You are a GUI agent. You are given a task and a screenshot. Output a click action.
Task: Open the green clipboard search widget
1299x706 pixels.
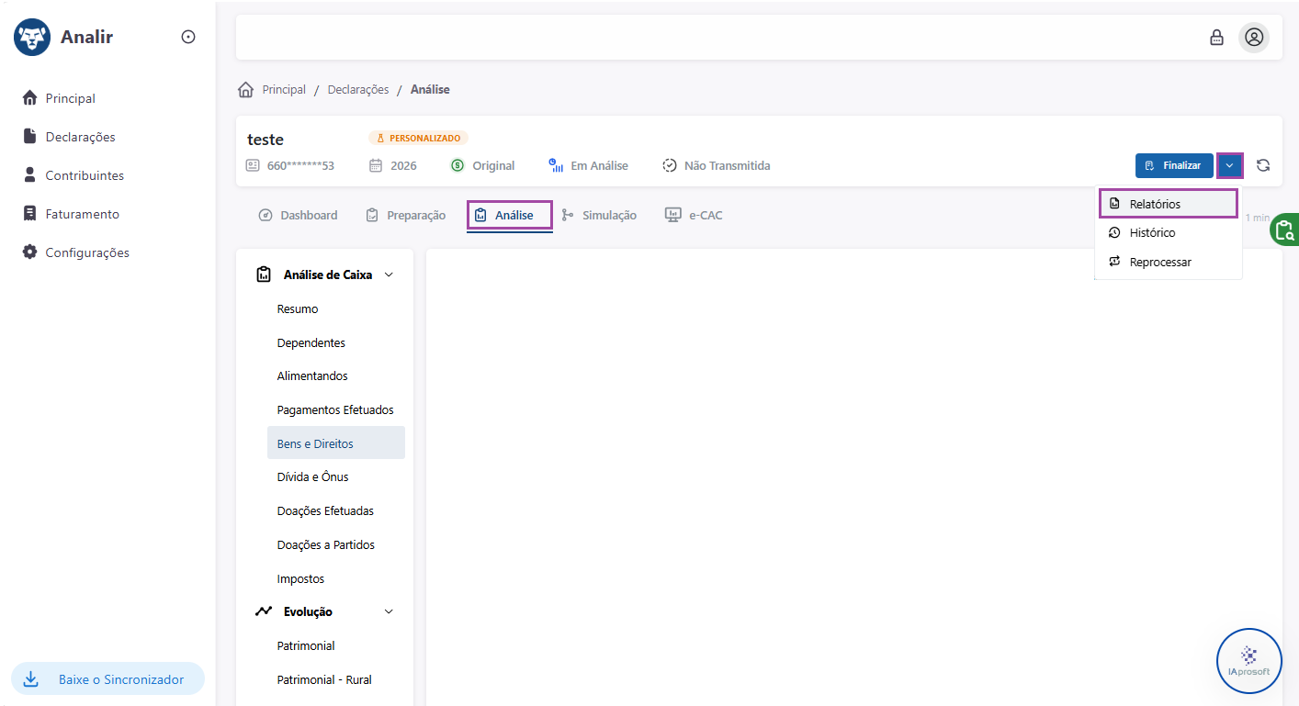[1284, 230]
